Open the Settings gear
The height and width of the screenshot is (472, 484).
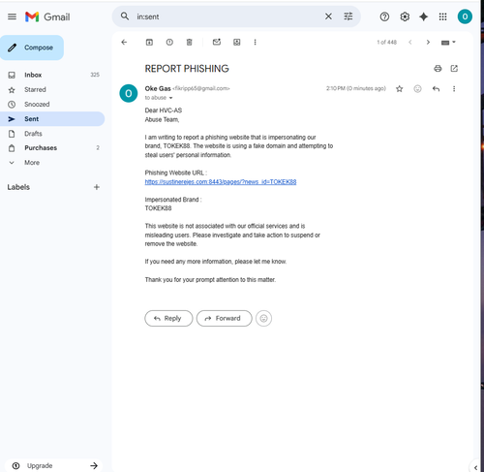(x=405, y=16)
